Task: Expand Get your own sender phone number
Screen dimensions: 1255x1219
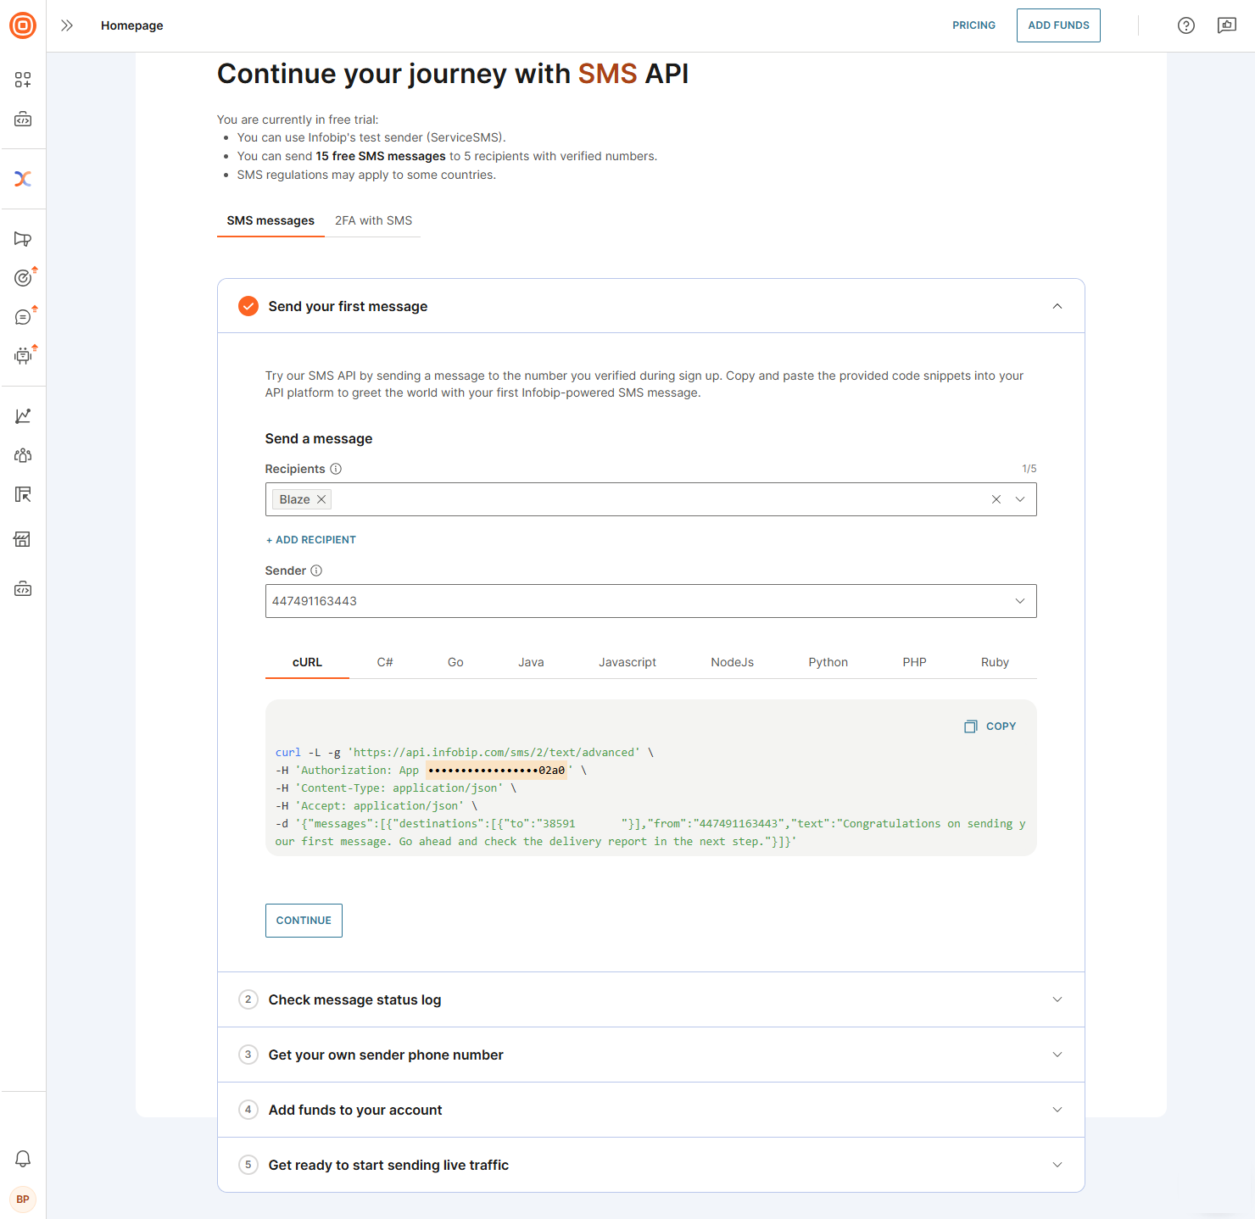Action: point(651,1055)
